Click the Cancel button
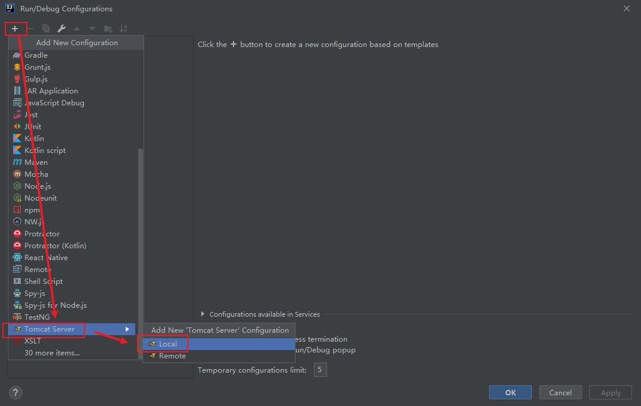This screenshot has width=641, height=406. [560, 392]
